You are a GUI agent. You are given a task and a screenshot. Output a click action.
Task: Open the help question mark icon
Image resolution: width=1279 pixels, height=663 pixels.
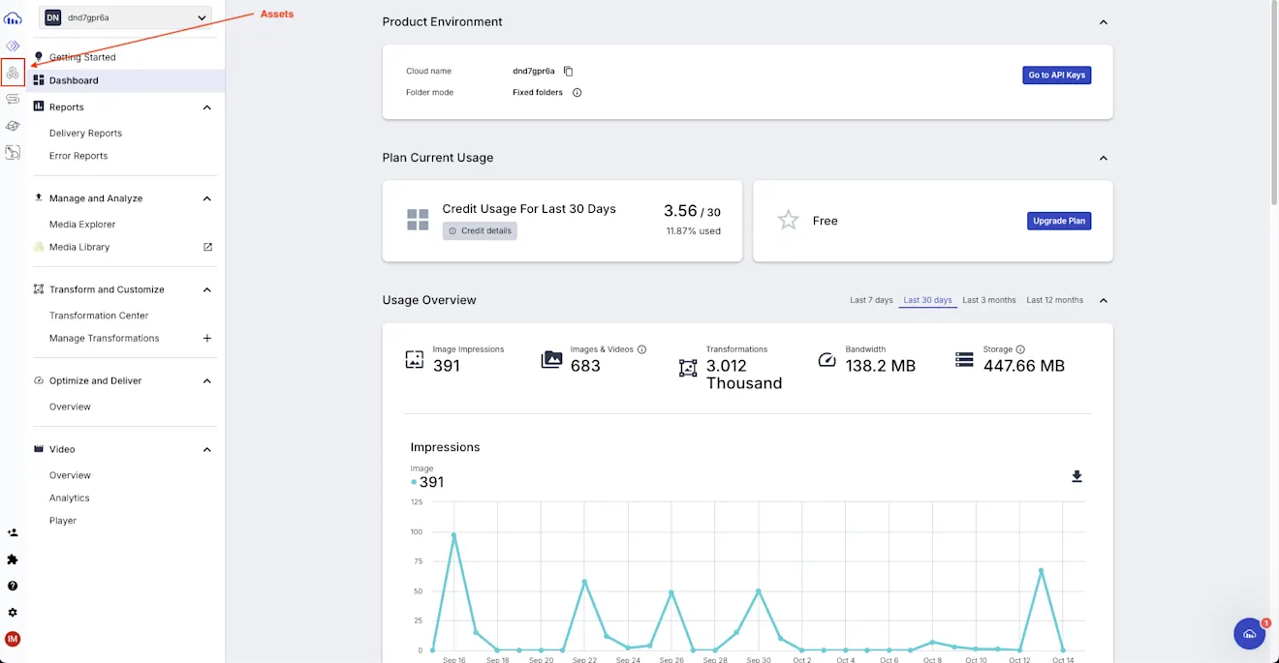13,586
